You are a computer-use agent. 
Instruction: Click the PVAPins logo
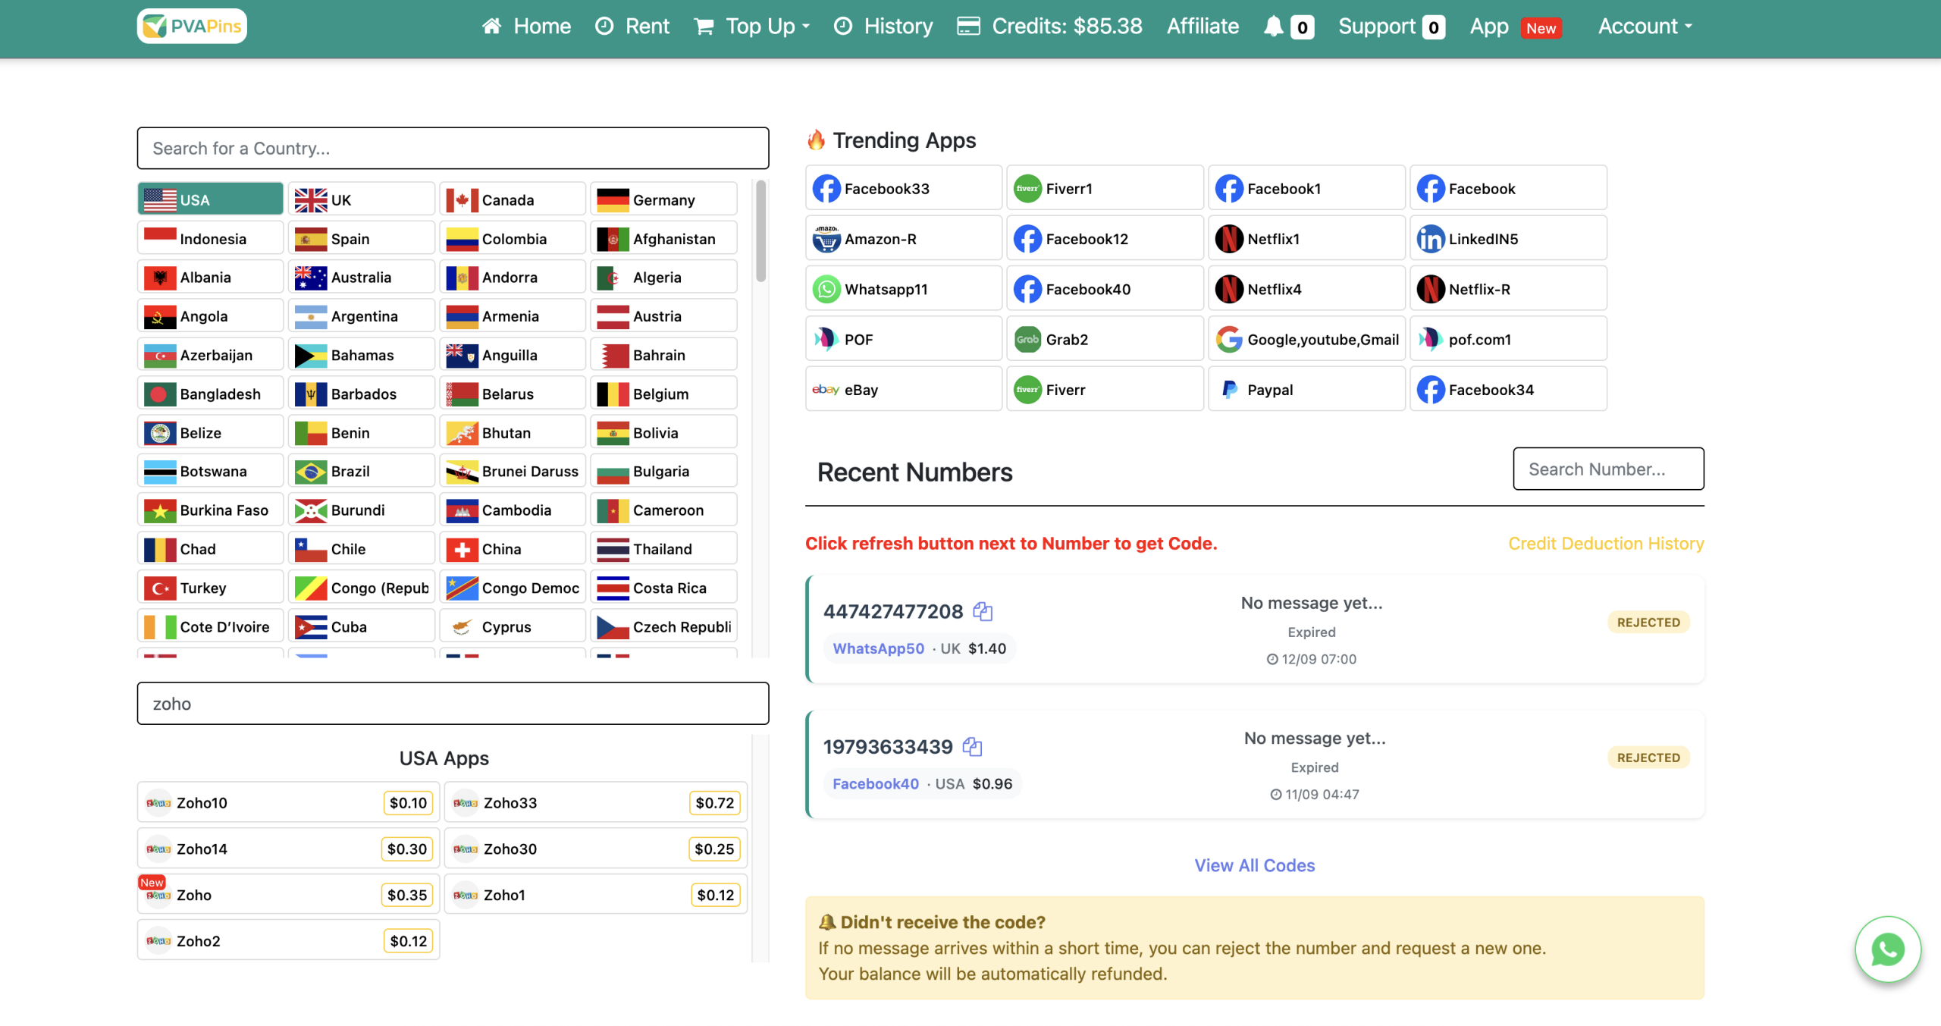(192, 27)
